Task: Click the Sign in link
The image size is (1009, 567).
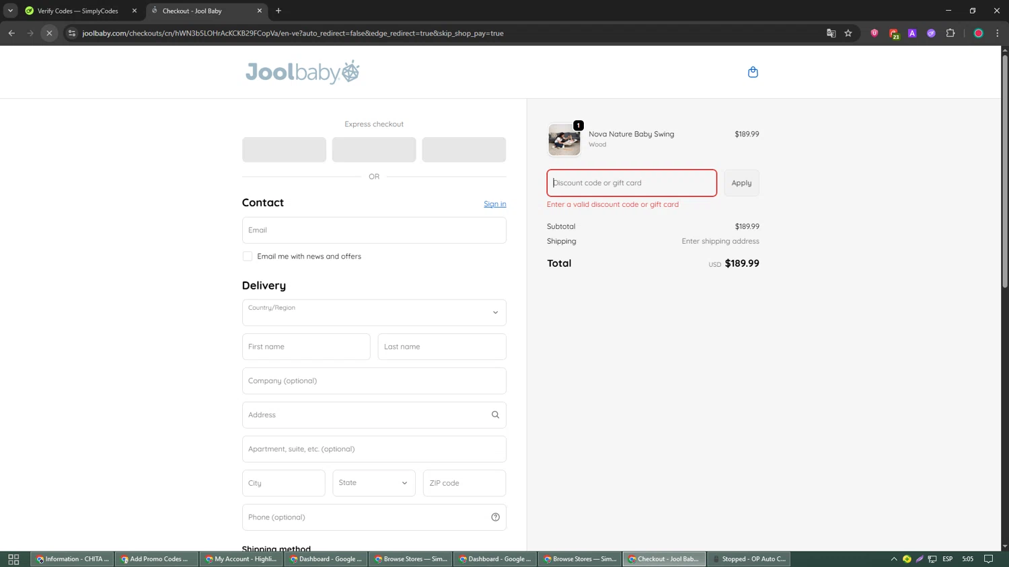Action: [495, 204]
